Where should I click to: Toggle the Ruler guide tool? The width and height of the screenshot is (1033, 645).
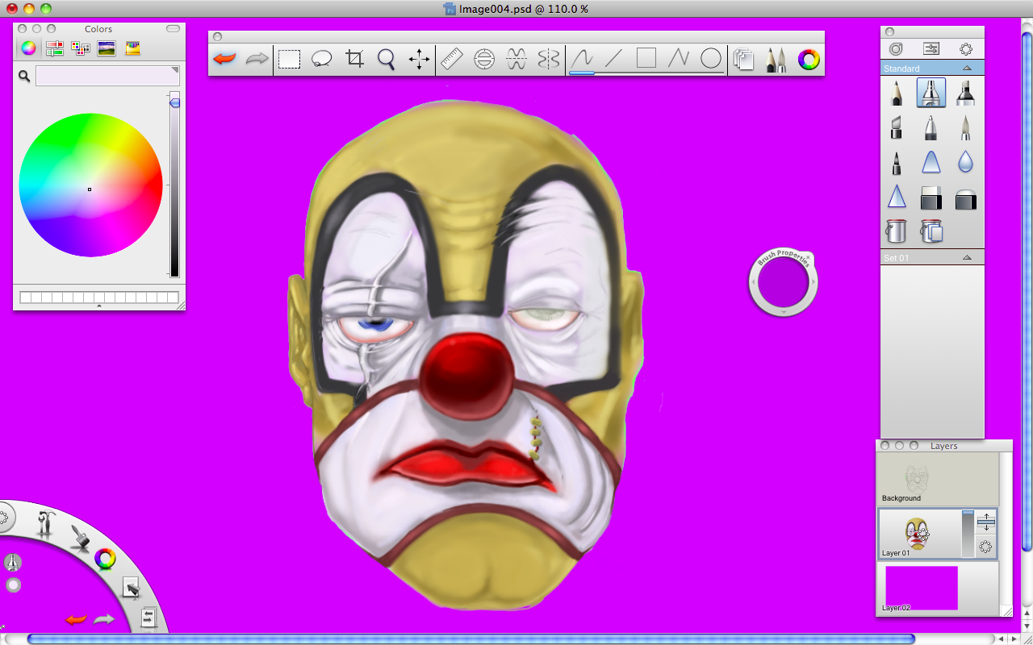452,59
